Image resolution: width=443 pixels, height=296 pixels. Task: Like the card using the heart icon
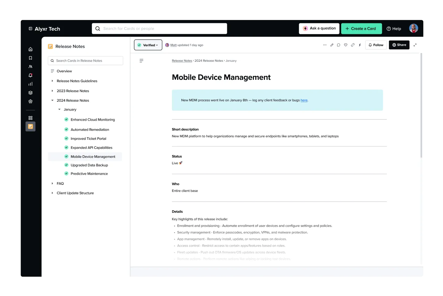pos(346,45)
